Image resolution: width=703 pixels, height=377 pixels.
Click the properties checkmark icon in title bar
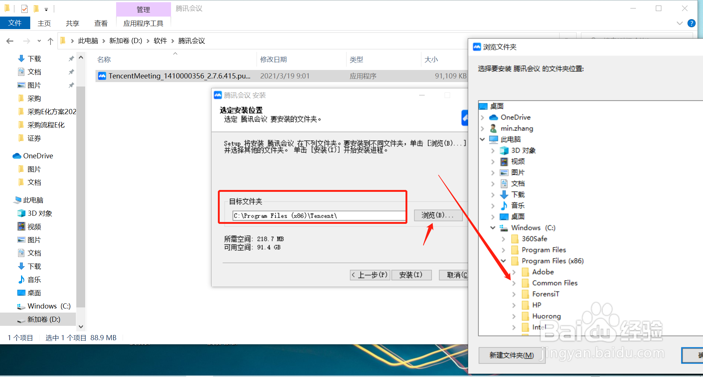pos(24,8)
